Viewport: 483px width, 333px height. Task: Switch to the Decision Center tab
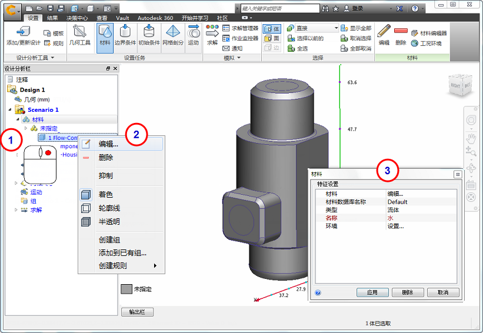pyautogui.click(x=77, y=18)
